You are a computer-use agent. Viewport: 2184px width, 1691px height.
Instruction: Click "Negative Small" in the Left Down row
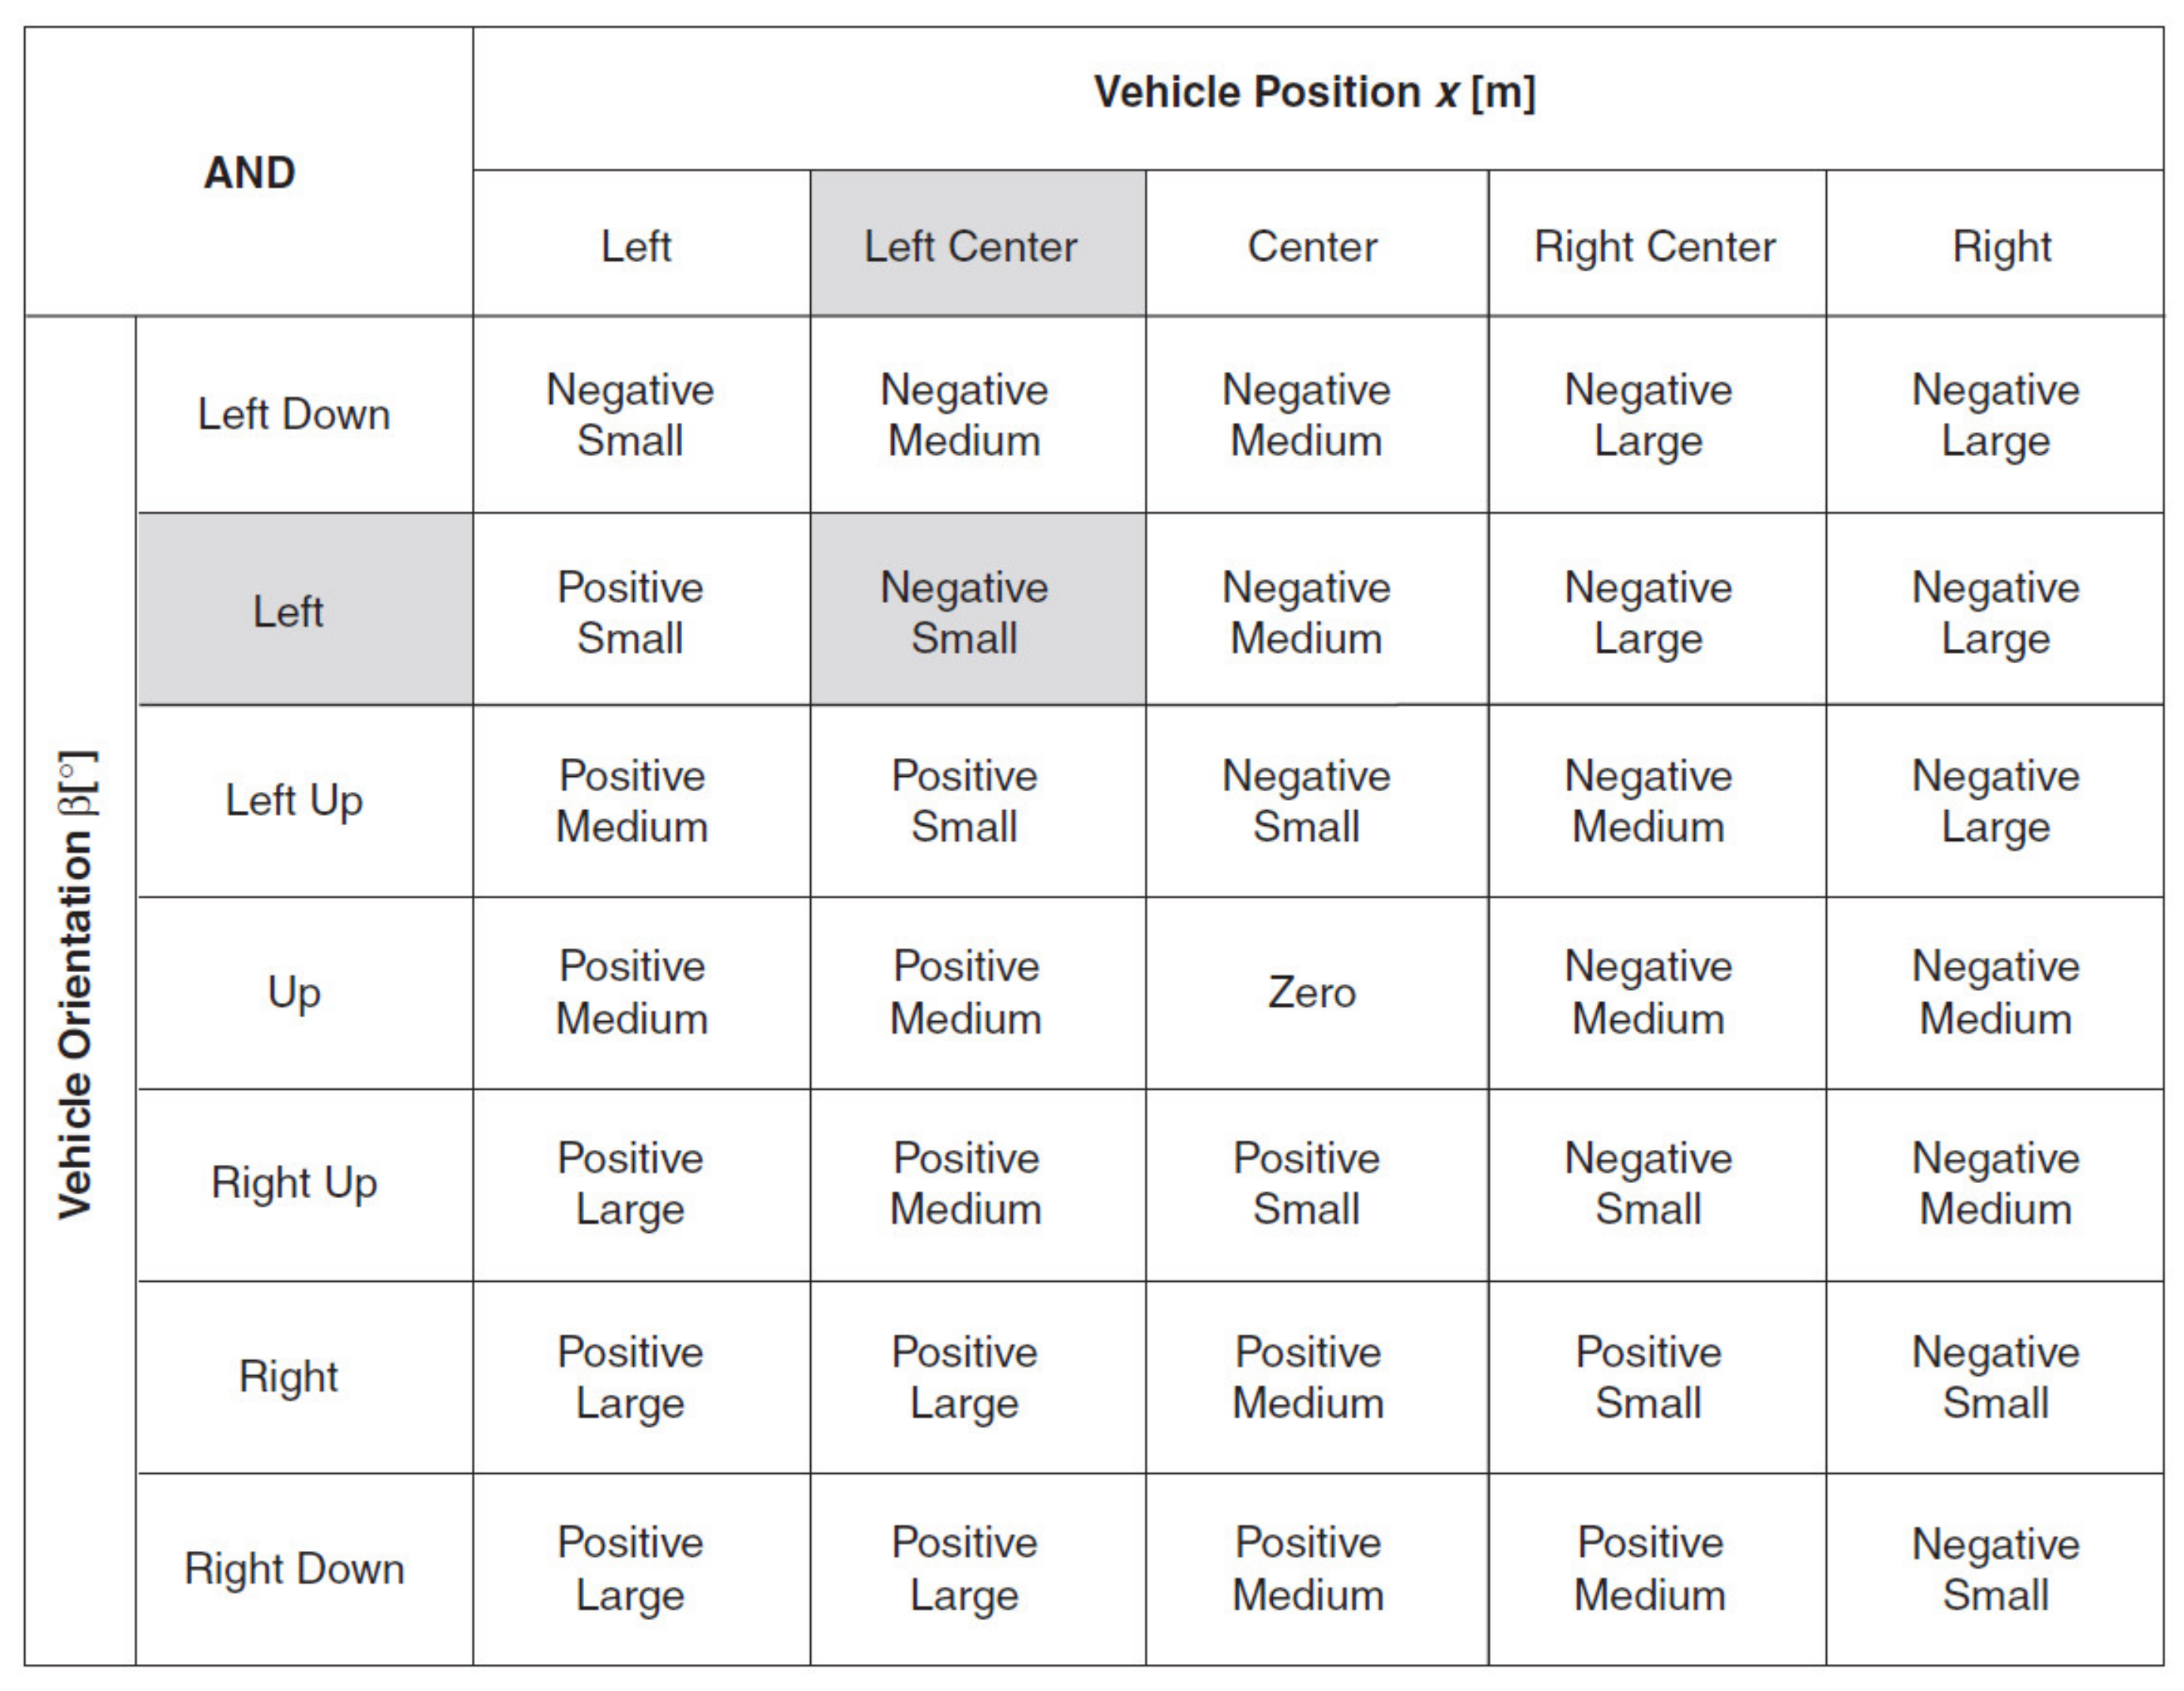pyautogui.click(x=630, y=415)
